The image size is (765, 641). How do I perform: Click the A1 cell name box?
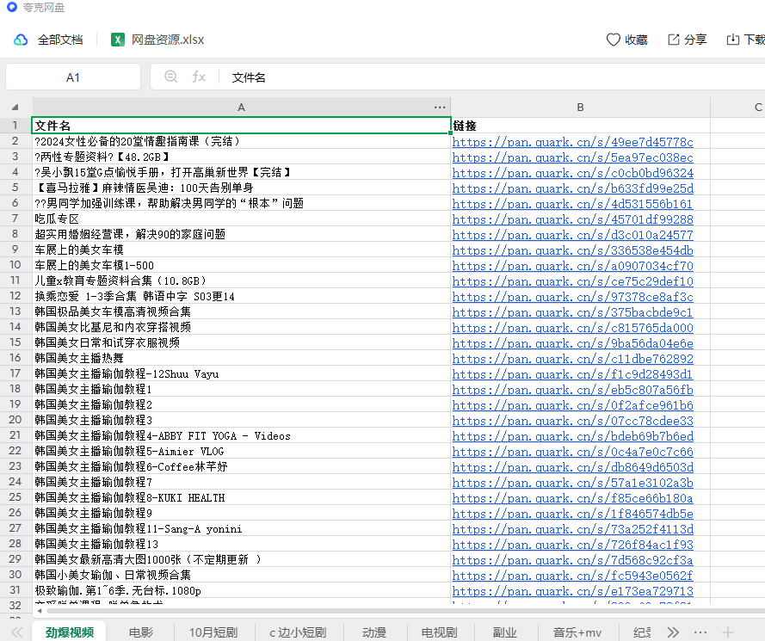click(x=73, y=77)
